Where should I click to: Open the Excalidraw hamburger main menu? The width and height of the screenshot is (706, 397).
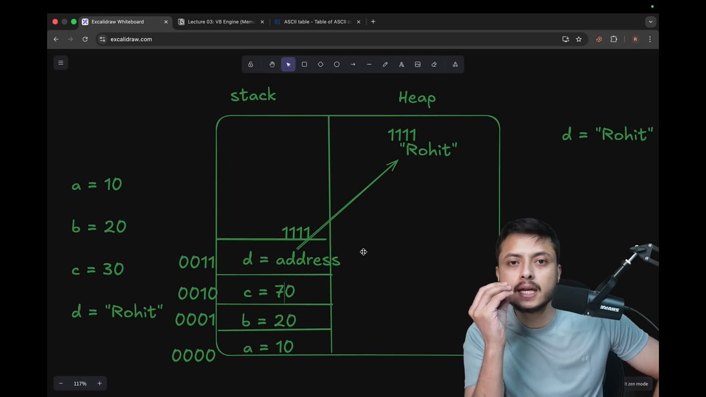(x=61, y=62)
